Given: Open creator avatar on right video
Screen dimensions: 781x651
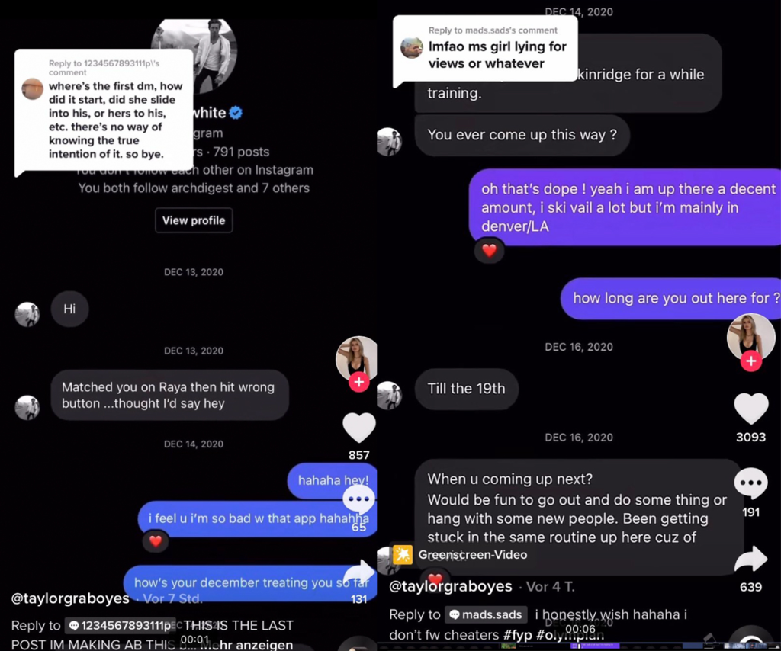Looking at the screenshot, I should [x=750, y=338].
